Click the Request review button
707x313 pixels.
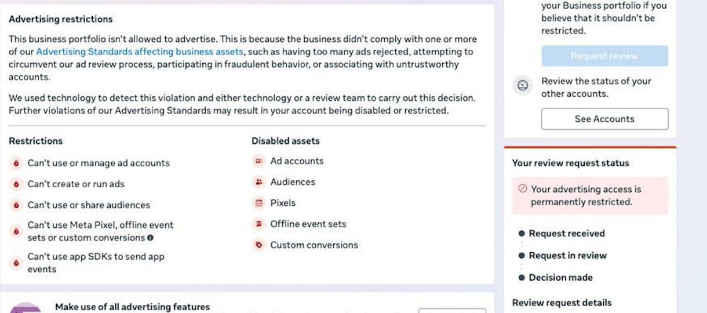point(604,56)
